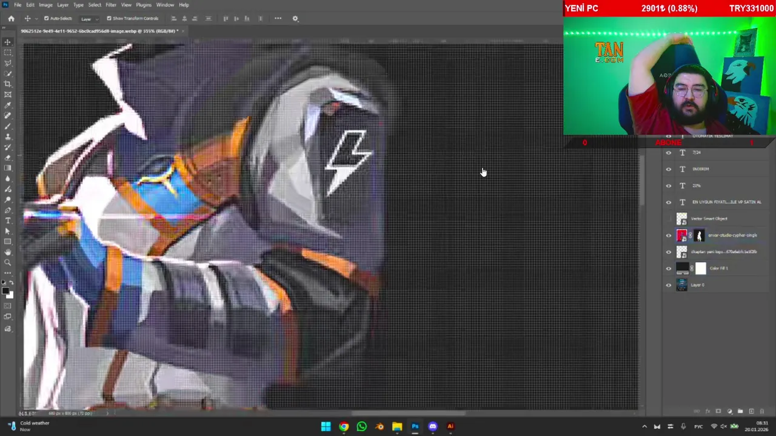Screen dimensions: 776x436
Task: Open Discord from the taskbar
Action: (432, 426)
